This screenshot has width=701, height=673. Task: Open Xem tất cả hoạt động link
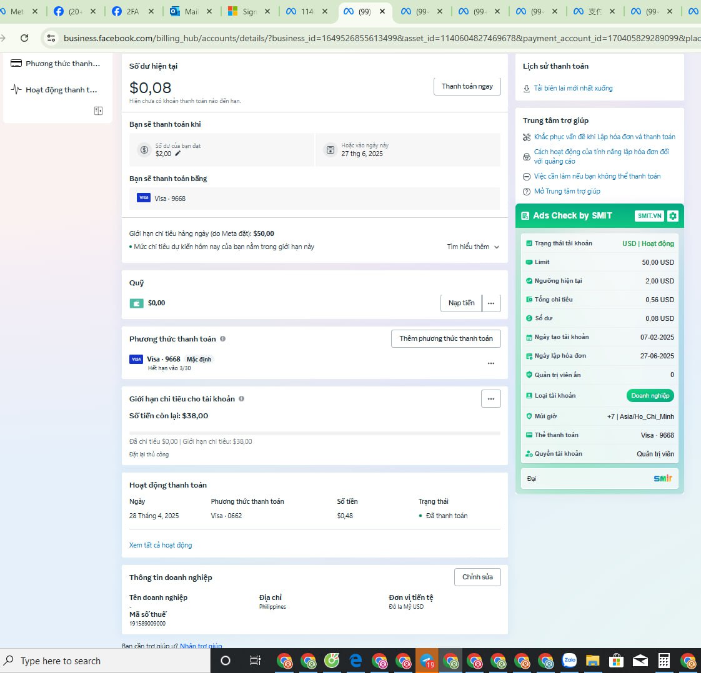pos(161,545)
